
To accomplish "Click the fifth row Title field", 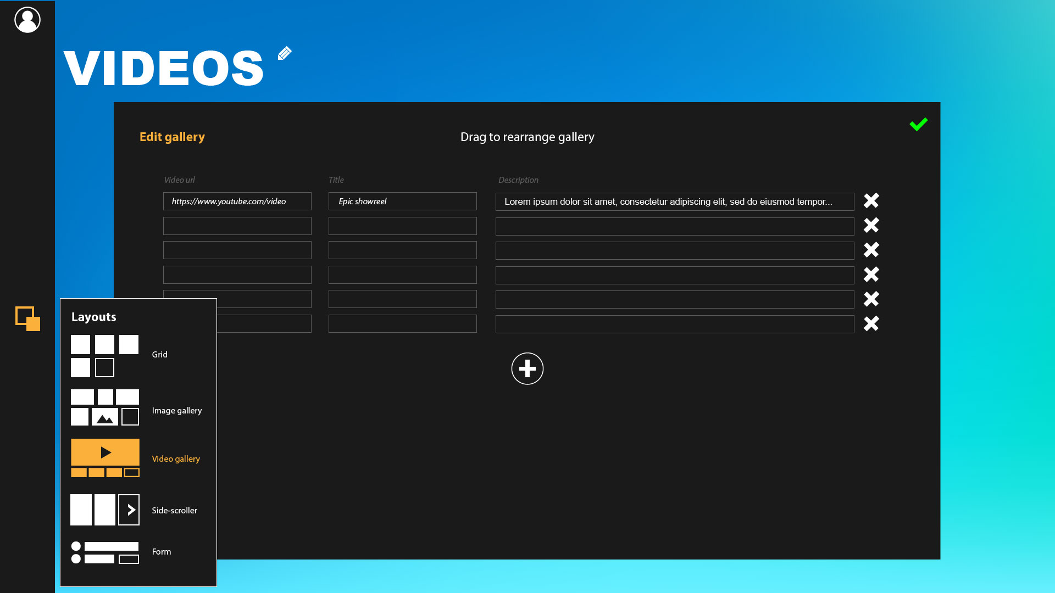I will pos(403,299).
